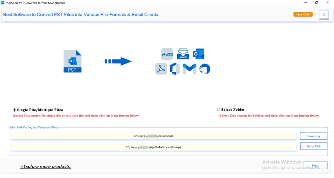Click the Temp Path button
This screenshot has height=178, width=334.
coord(314,146)
